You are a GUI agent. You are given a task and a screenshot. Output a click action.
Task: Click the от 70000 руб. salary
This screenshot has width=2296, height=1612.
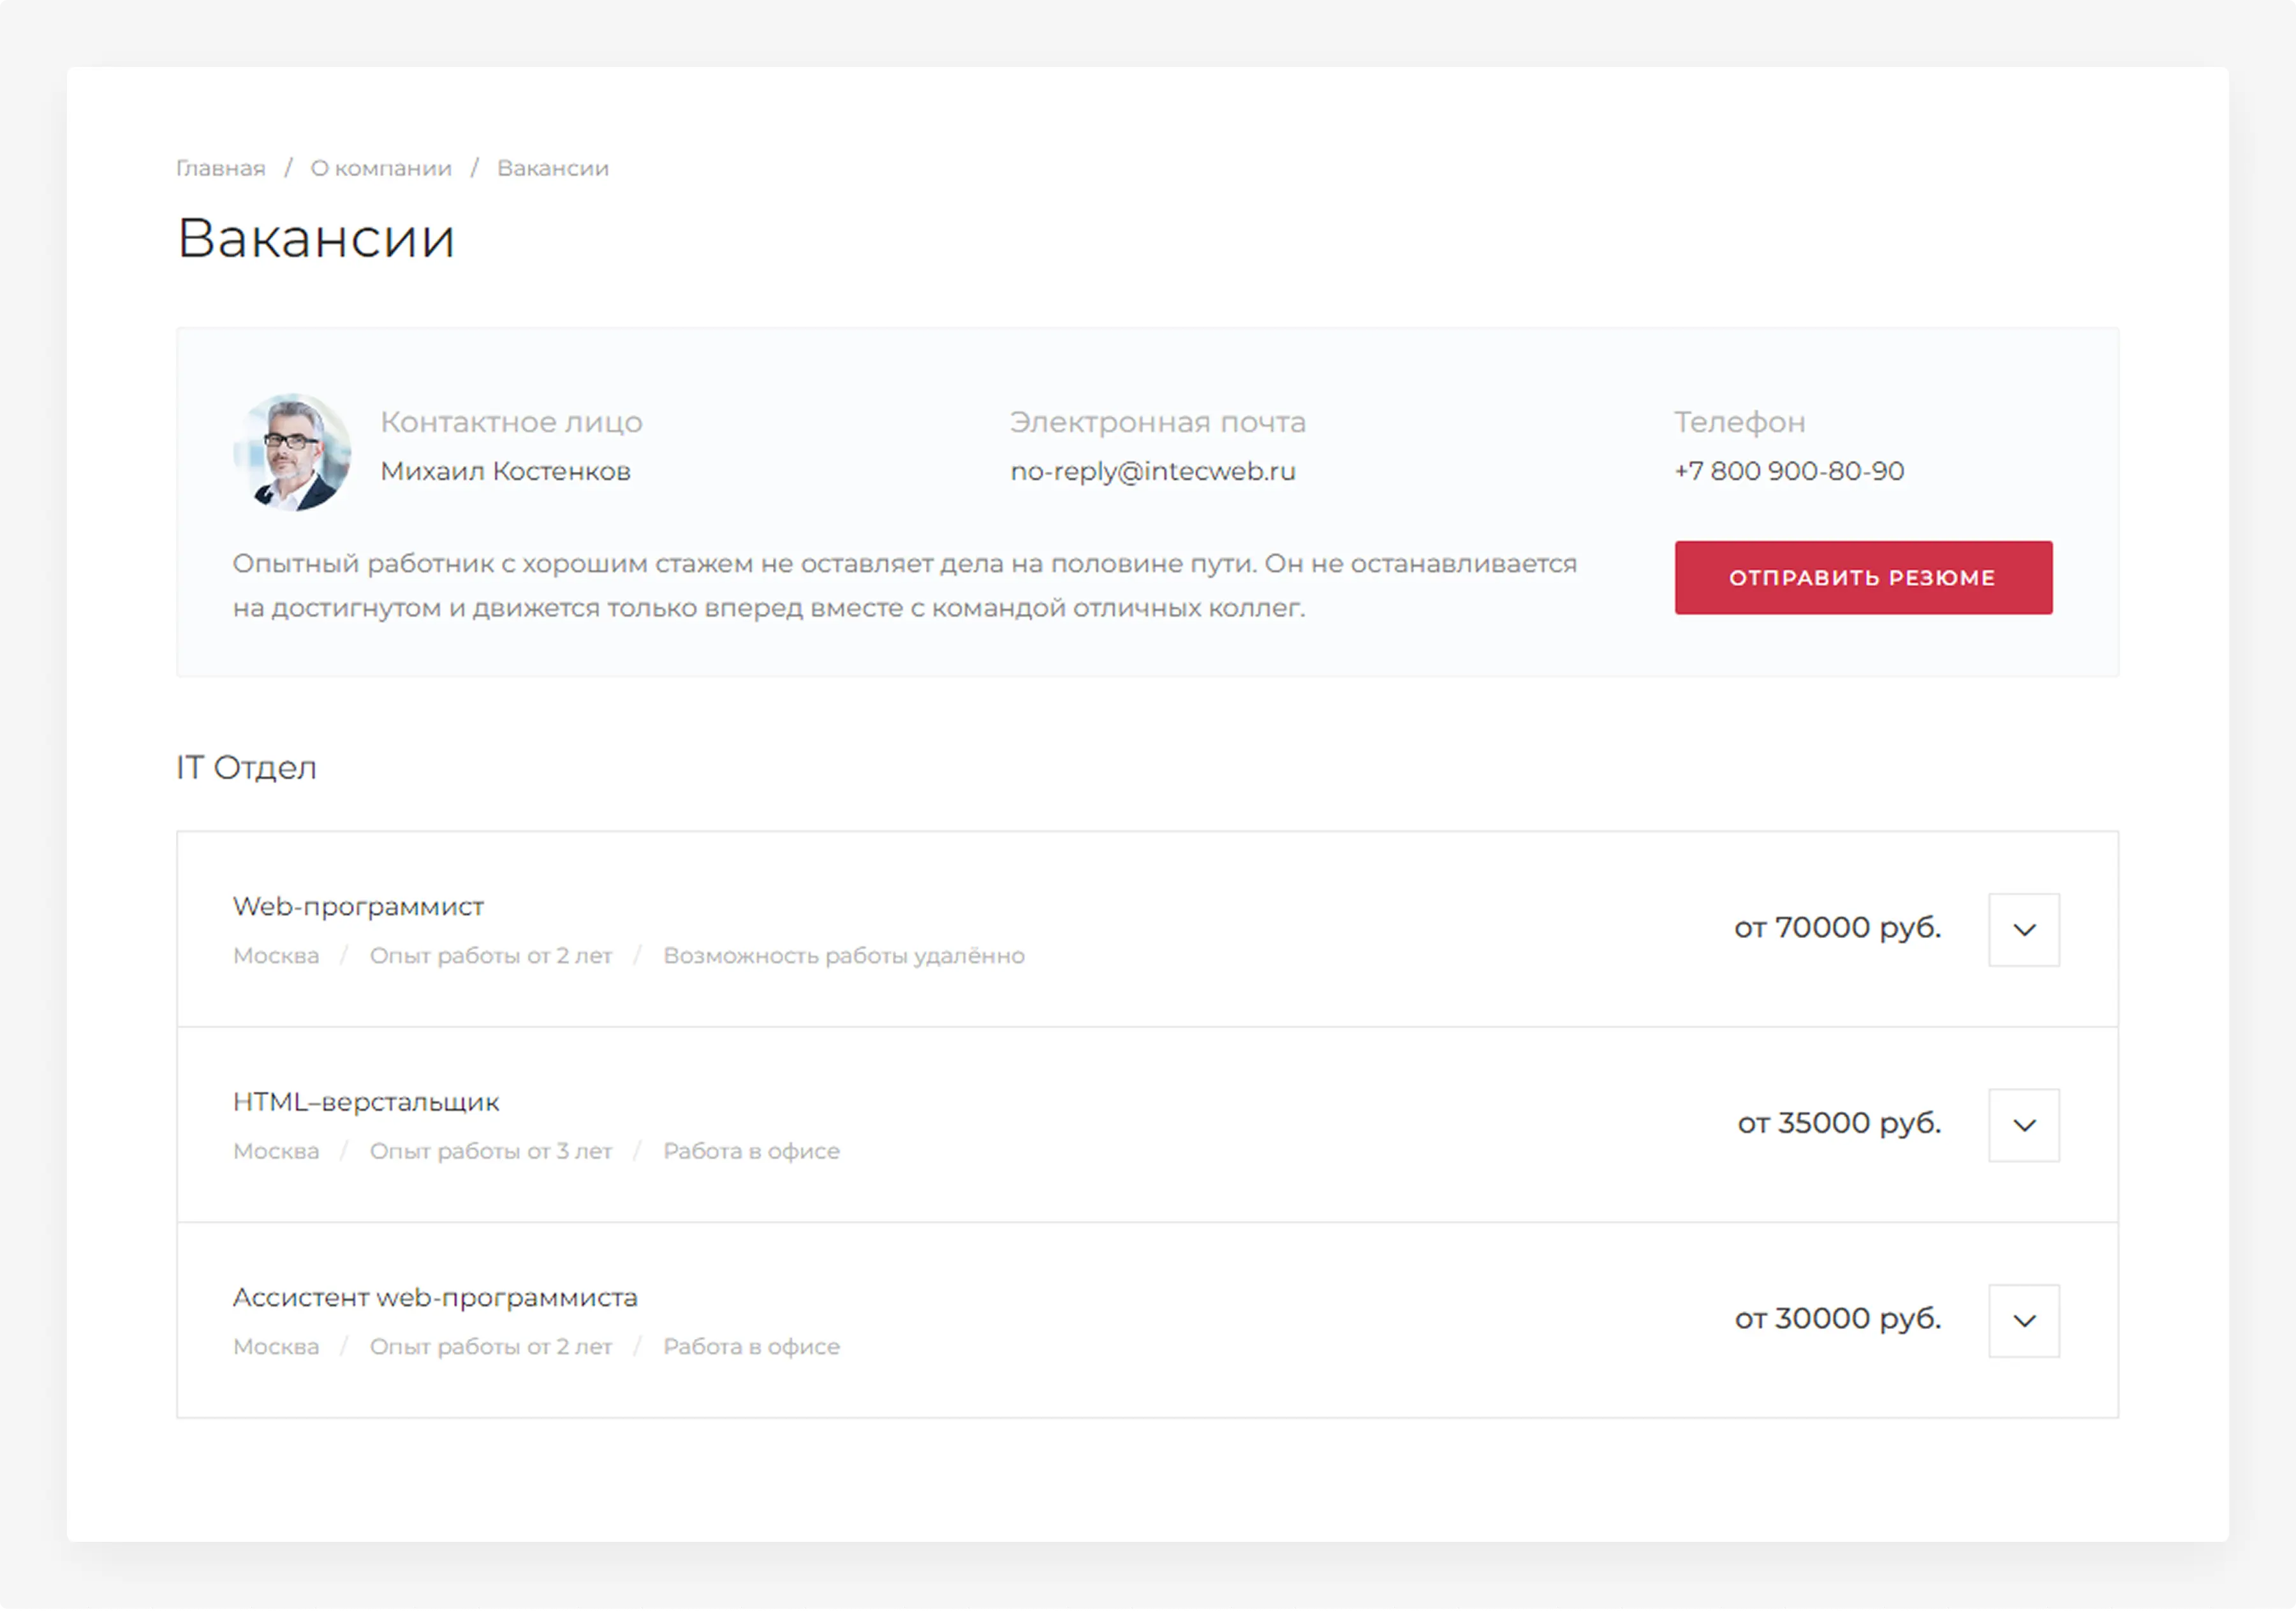[1837, 928]
